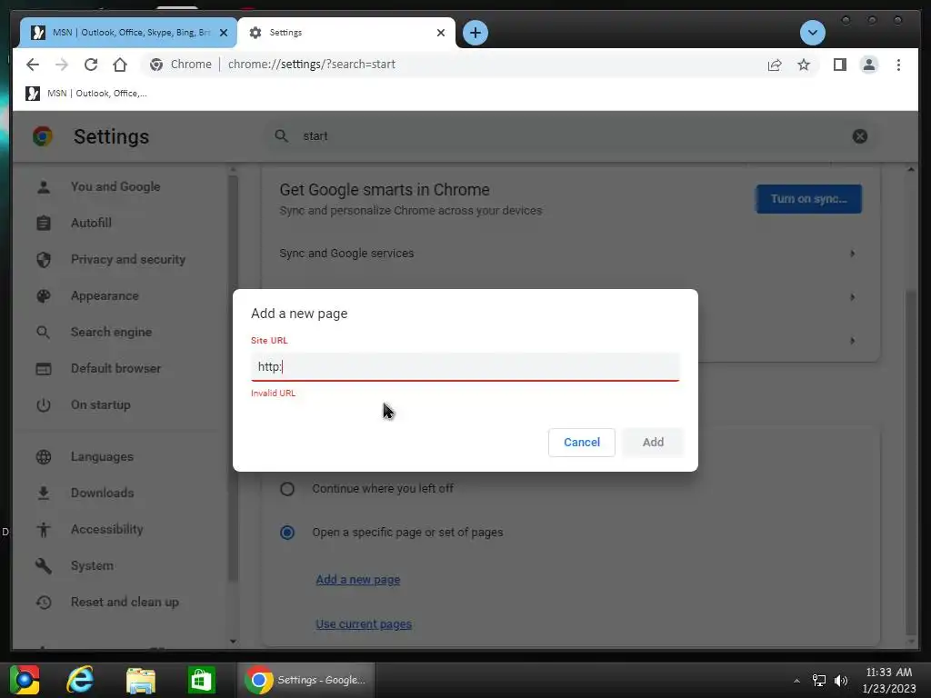
Task: Open System settings section
Action: click(x=92, y=565)
